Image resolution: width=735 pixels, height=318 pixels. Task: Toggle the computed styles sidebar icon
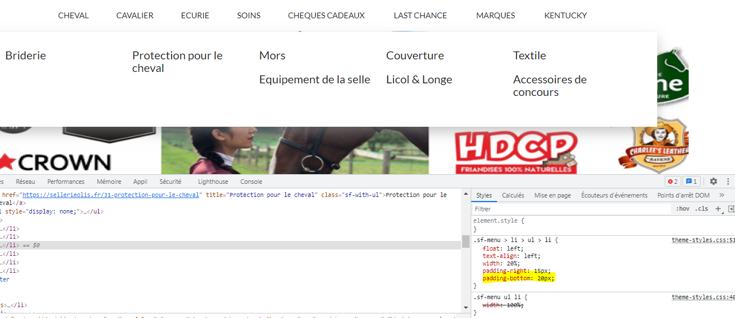click(731, 209)
